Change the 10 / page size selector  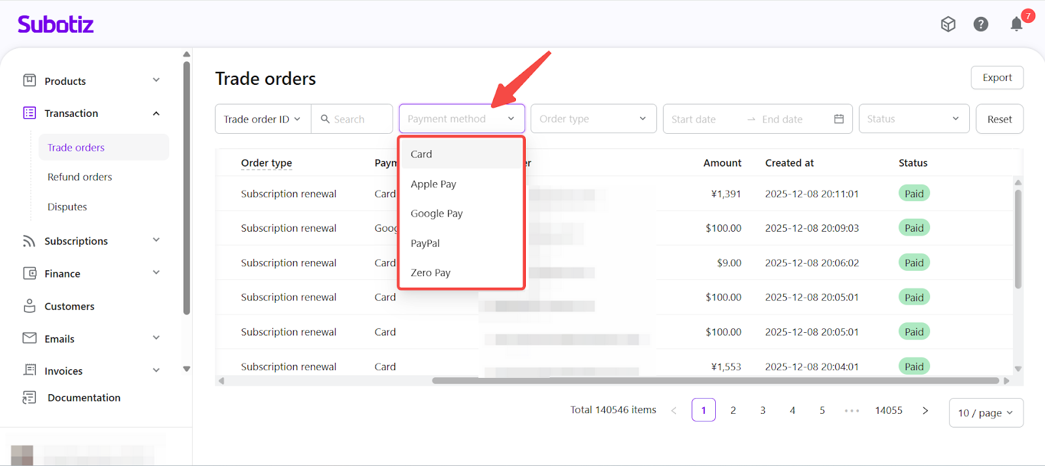(985, 413)
